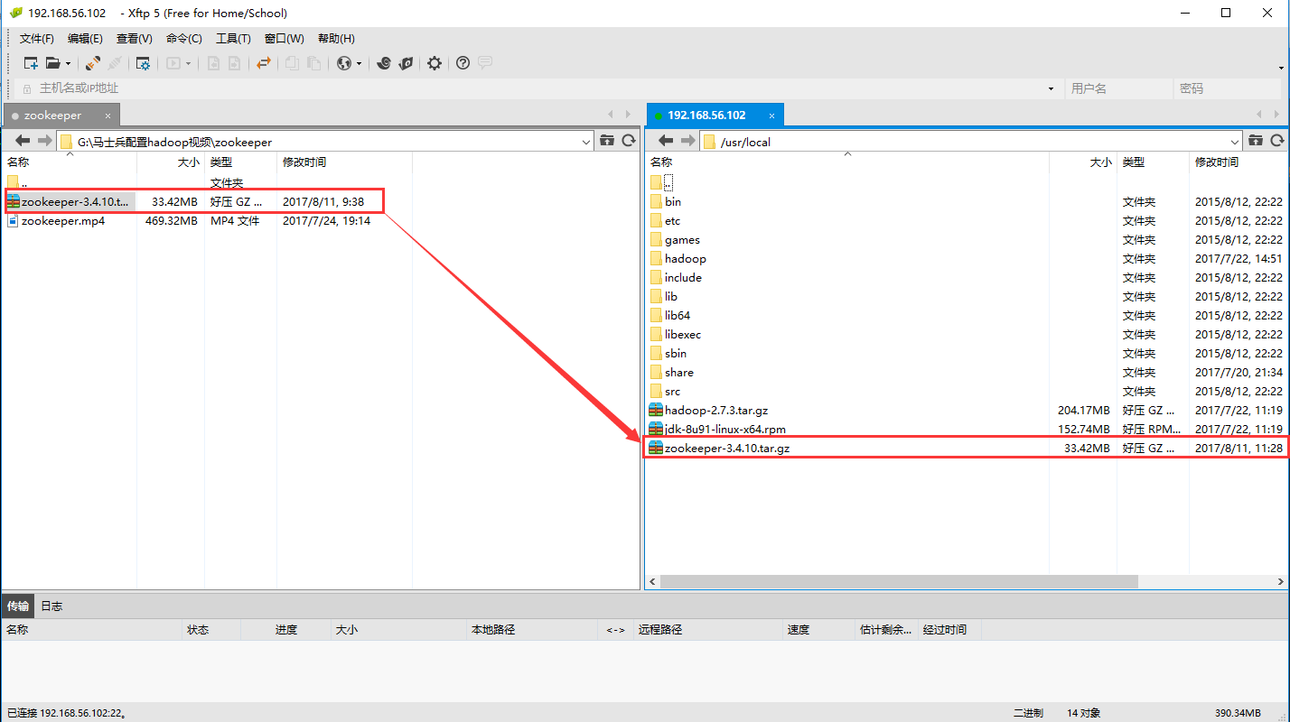Sort remote files by 修改时间 column
The image size is (1290, 722).
pos(1238,162)
